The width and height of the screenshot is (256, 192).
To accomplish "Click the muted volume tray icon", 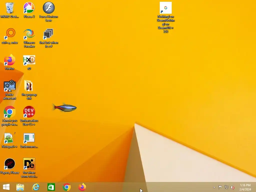I will (232, 187).
